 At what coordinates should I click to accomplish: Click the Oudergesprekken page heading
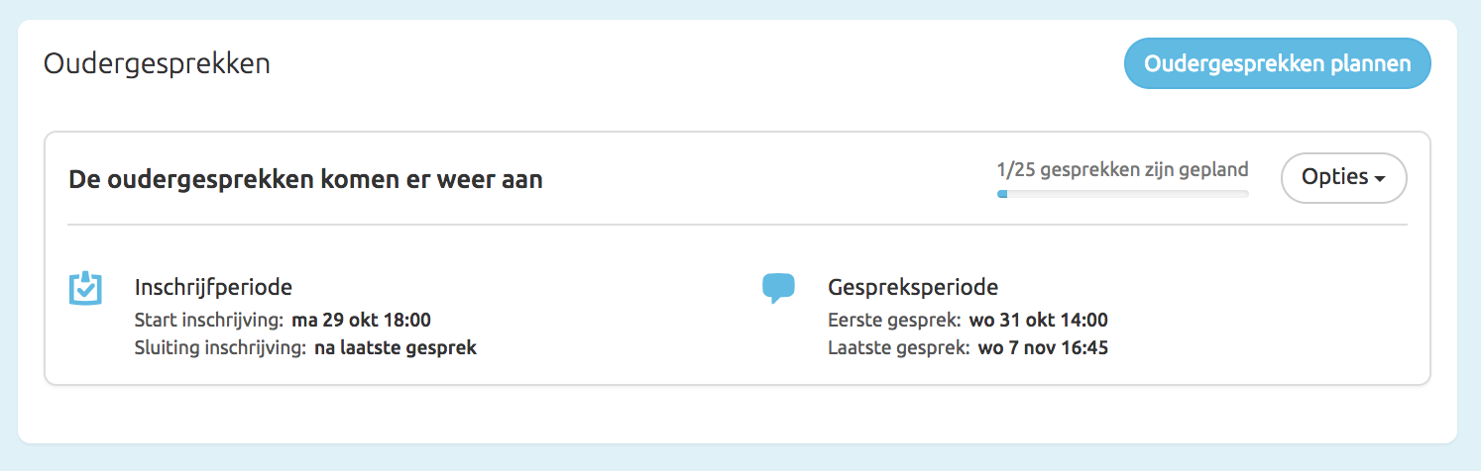[157, 64]
